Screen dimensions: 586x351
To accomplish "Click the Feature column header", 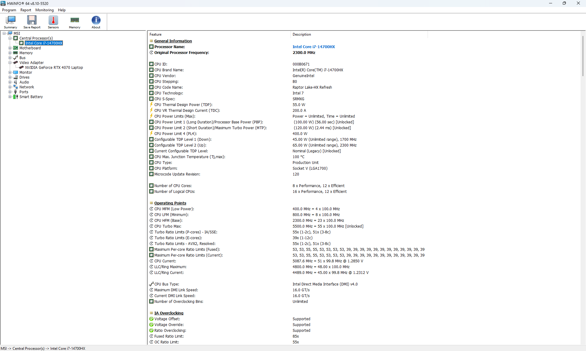I will (x=156, y=34).
